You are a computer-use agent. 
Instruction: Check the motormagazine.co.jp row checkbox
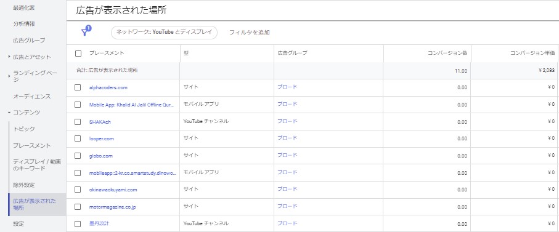tap(78, 207)
